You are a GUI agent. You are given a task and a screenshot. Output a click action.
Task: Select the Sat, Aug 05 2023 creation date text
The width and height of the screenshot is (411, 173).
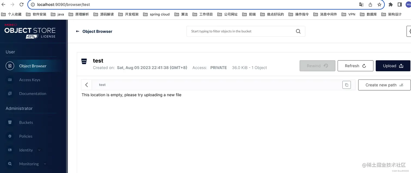pyautogui.click(x=152, y=68)
